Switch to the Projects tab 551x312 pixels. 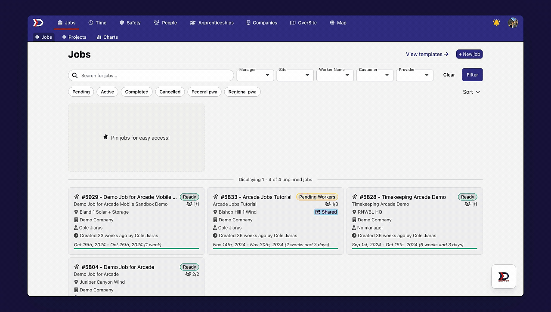coord(74,37)
